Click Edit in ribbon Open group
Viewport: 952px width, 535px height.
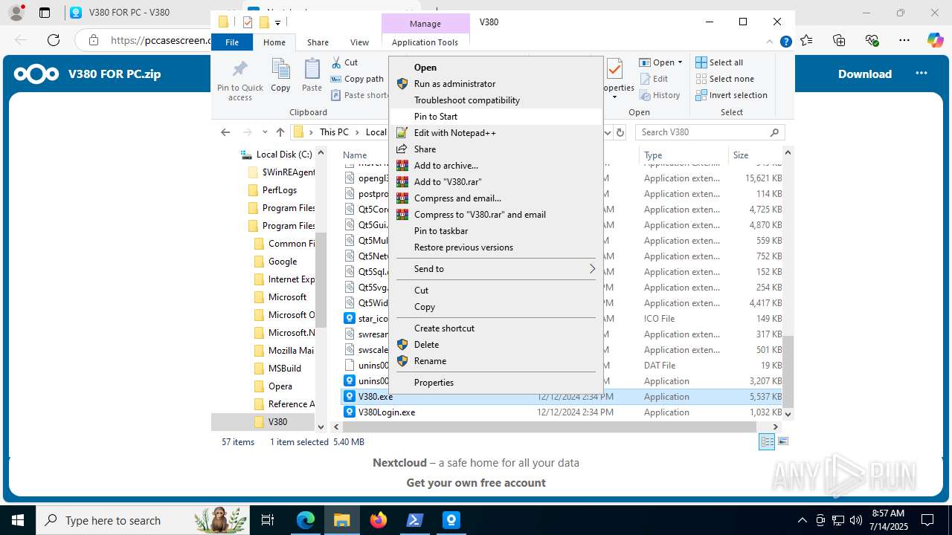(654, 79)
